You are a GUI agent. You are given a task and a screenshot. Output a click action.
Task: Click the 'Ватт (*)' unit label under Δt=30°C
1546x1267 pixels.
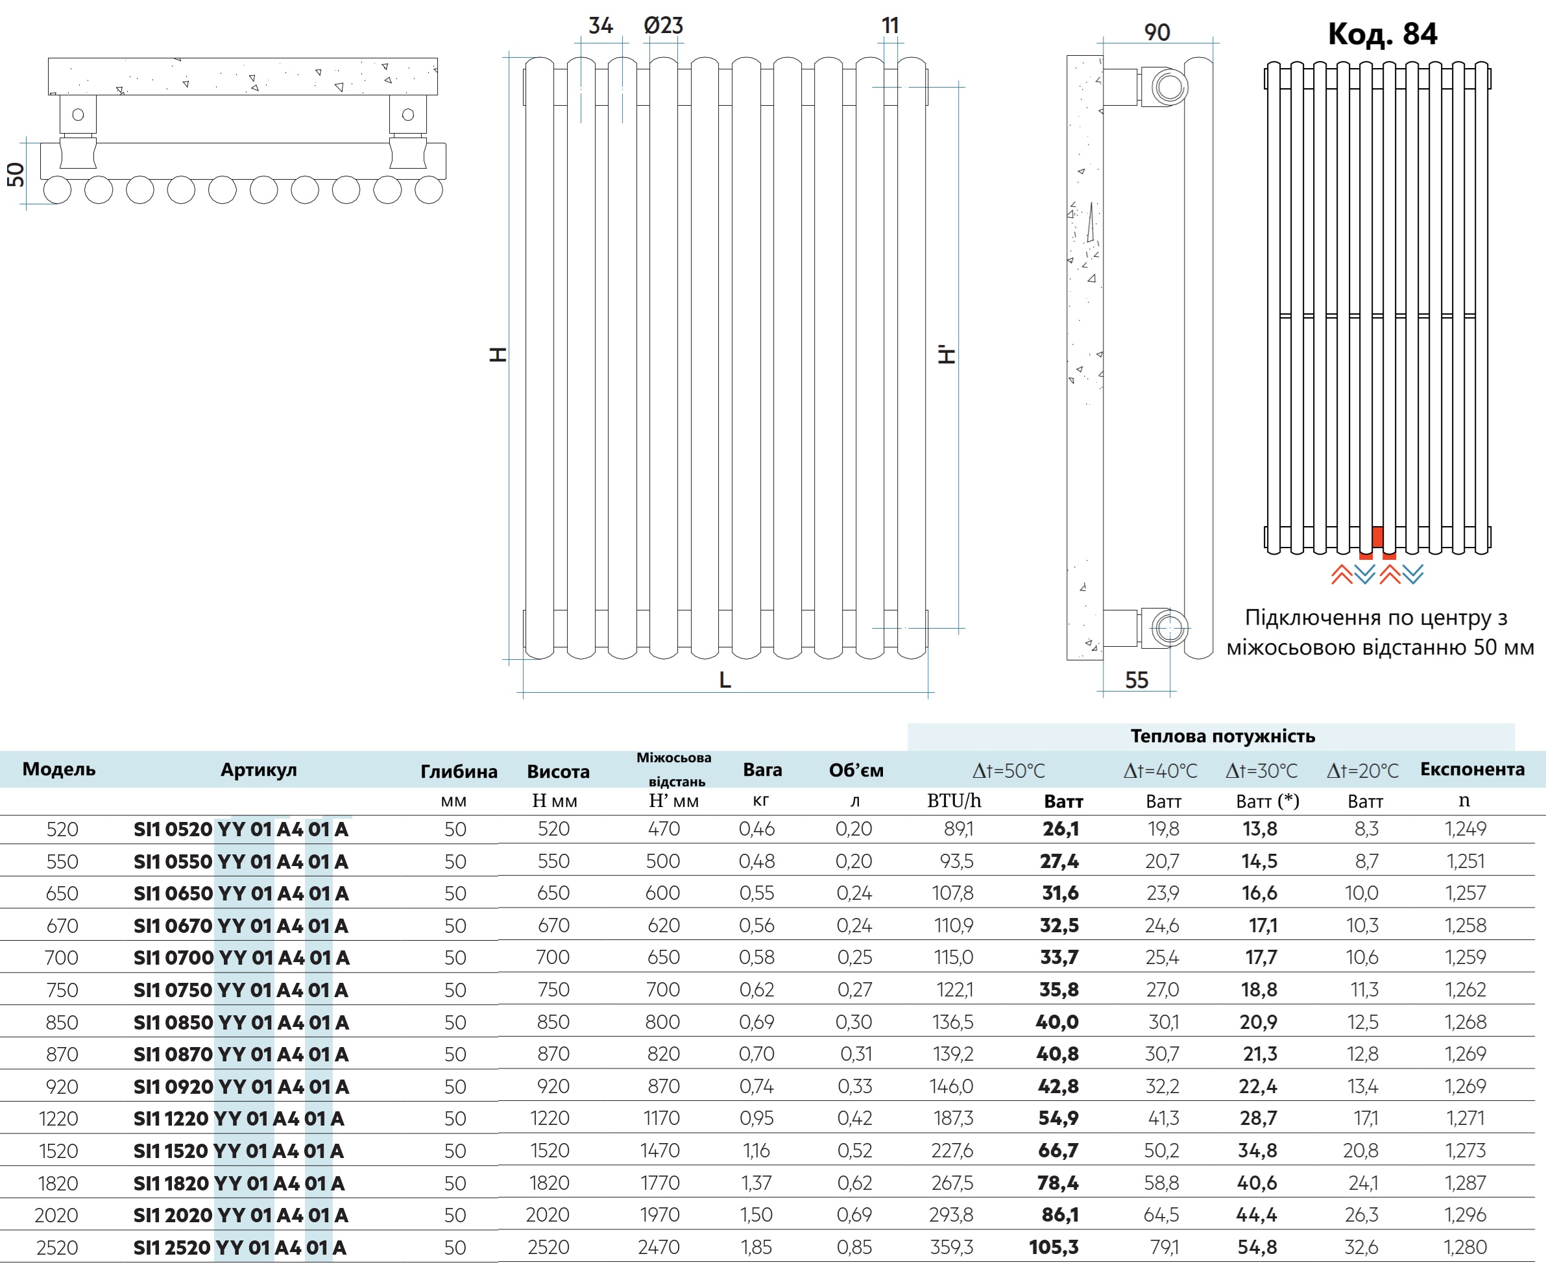pyautogui.click(x=1268, y=801)
